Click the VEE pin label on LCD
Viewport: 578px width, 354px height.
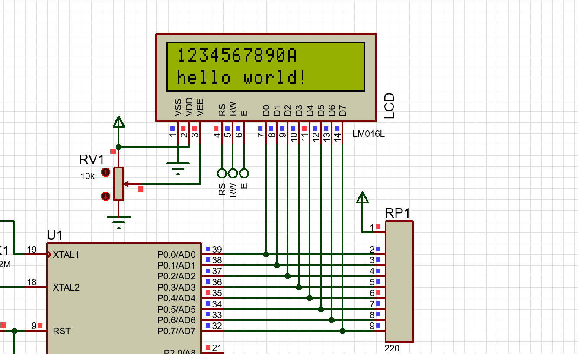point(200,107)
